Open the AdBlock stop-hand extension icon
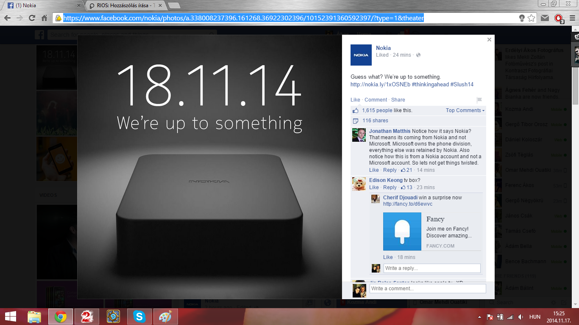Image resolution: width=579 pixels, height=325 pixels. (559, 19)
